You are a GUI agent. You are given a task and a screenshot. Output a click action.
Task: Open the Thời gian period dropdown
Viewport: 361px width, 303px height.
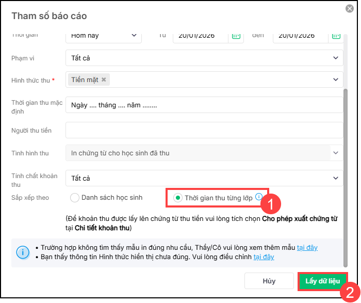[x=134, y=36]
